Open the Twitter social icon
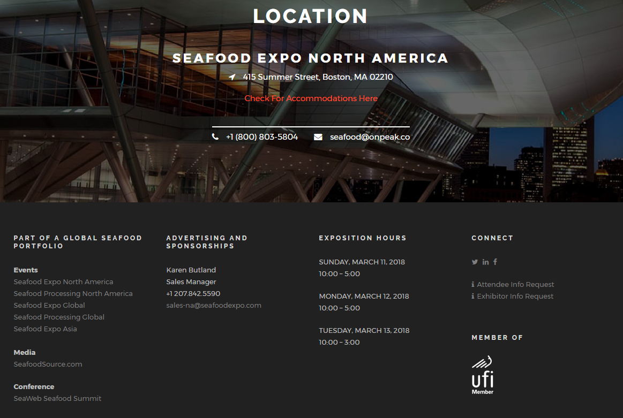 tap(475, 262)
